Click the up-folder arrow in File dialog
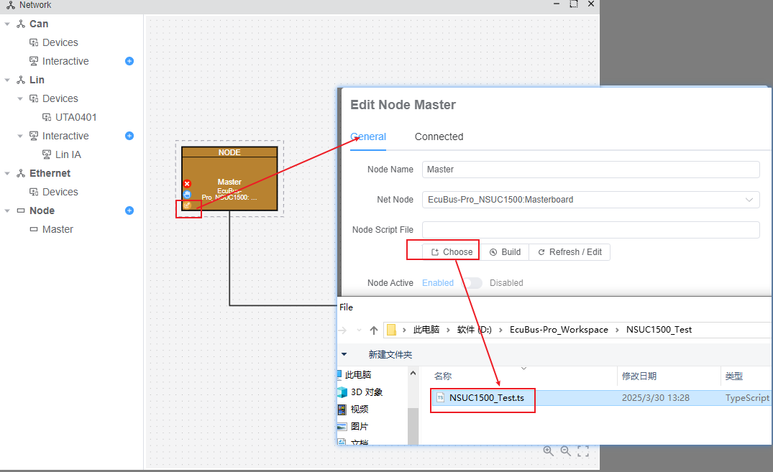 (374, 330)
